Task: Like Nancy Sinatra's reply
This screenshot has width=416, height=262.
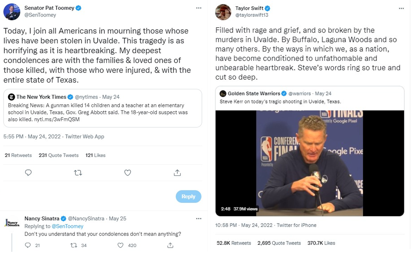Action: (120, 245)
